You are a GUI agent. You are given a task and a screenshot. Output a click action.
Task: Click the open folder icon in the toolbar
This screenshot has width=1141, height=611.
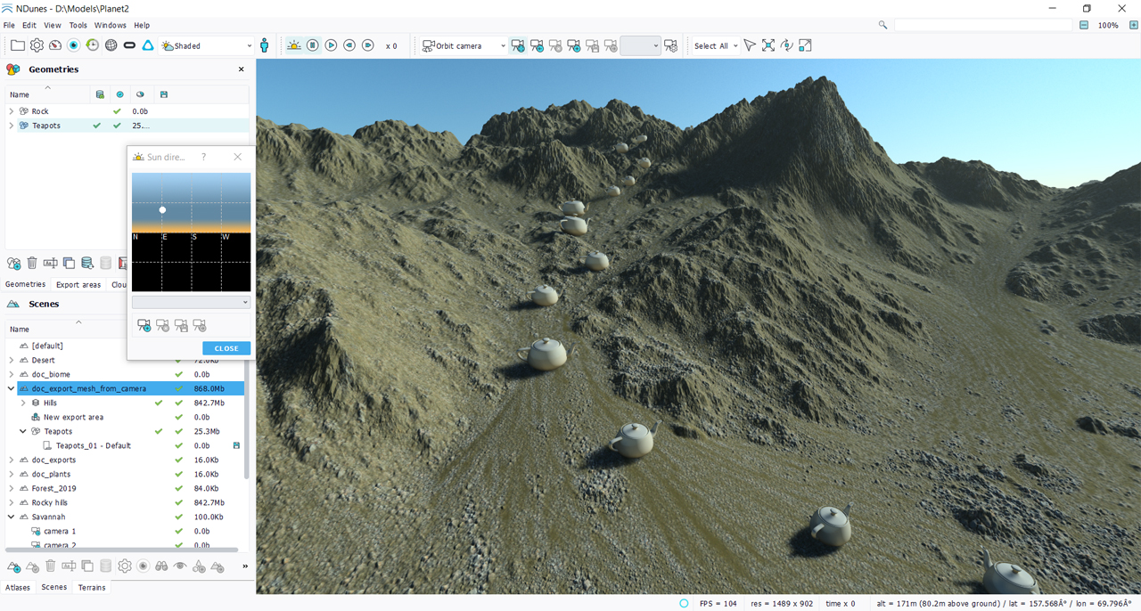[x=17, y=45]
